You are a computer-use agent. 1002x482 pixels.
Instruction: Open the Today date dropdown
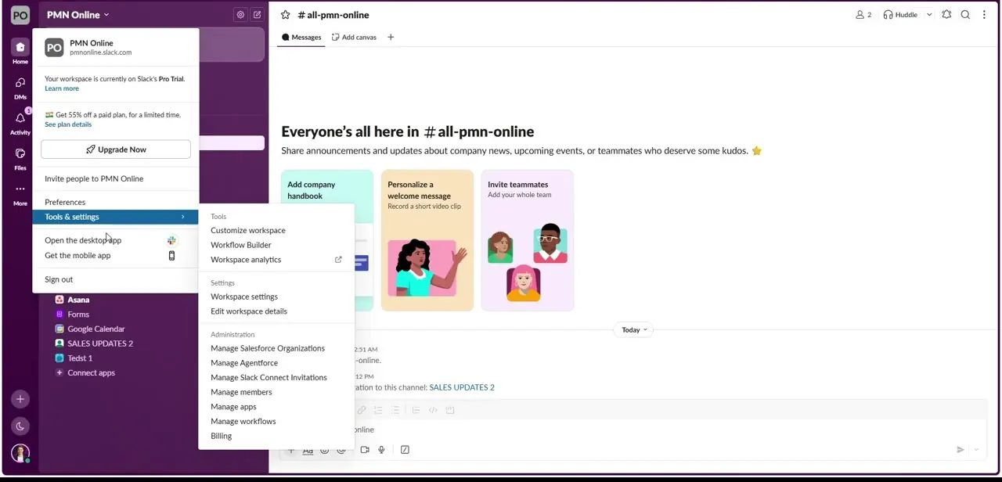(x=634, y=330)
